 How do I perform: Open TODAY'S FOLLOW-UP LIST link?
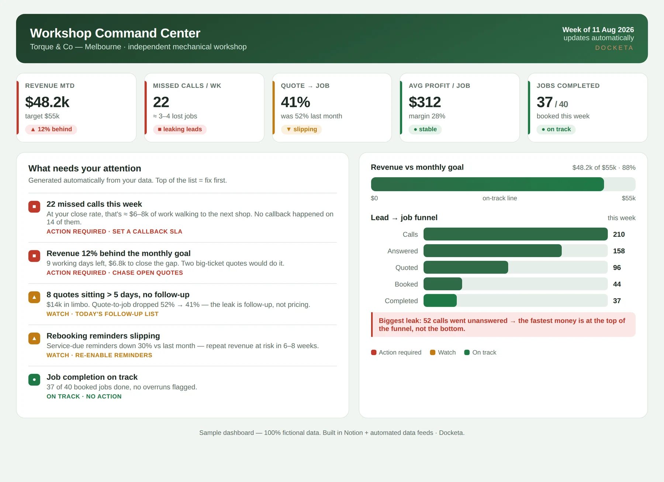(117, 314)
